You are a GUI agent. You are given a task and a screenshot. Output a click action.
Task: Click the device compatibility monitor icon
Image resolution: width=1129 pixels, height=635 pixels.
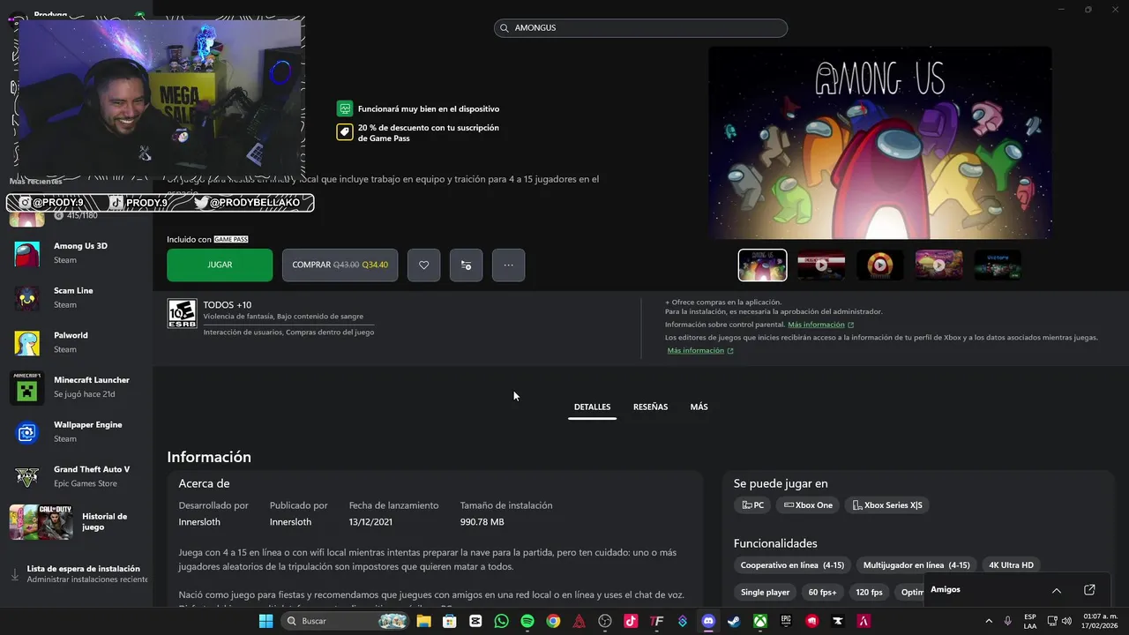pos(345,108)
